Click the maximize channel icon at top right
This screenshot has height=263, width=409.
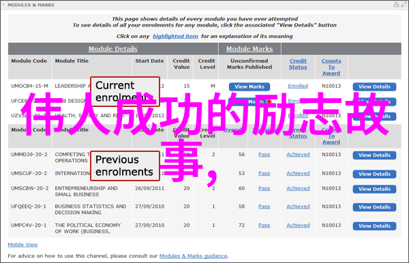[404, 5]
